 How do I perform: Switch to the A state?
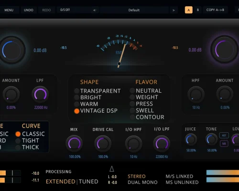pyautogui.click(x=189, y=10)
